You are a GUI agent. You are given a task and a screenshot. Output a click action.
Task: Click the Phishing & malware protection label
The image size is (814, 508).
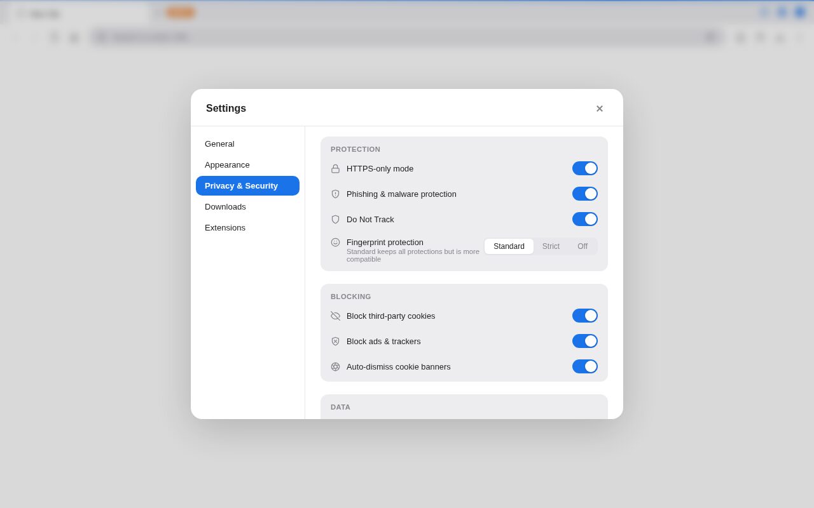pos(401,194)
